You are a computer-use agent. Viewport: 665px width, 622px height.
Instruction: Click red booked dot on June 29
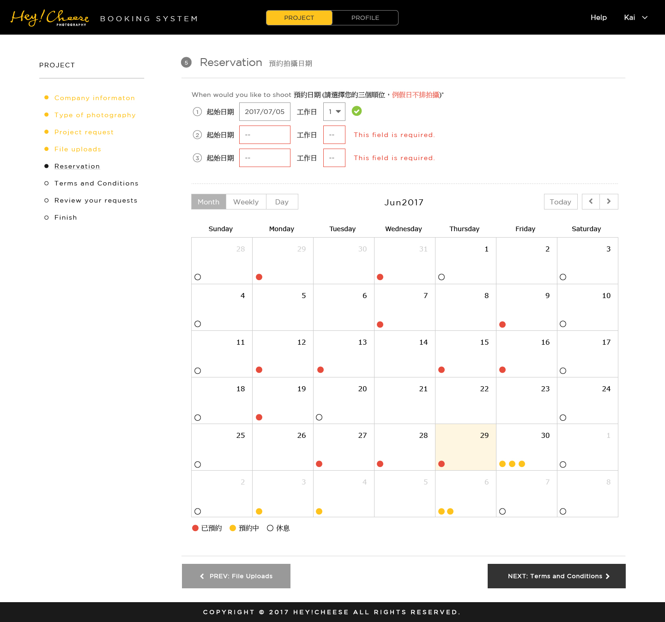point(441,464)
